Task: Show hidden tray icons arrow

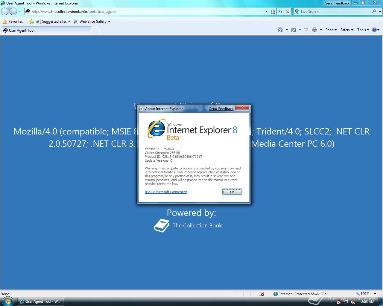Action: [331, 302]
